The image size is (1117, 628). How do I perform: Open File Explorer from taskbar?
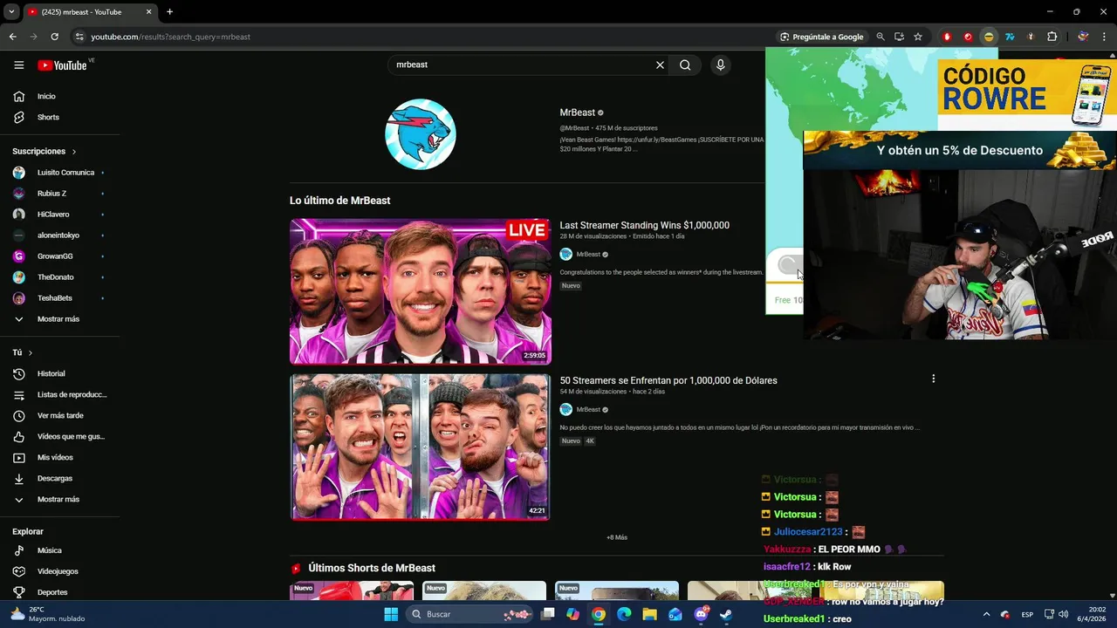649,614
